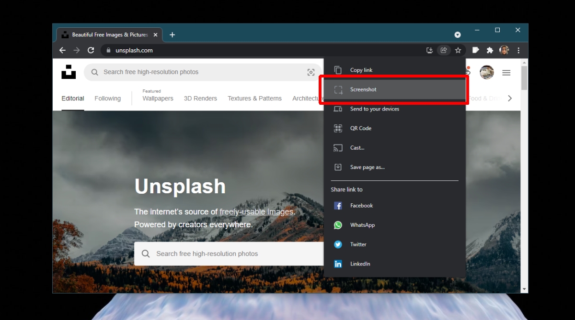Click scrollbar down arrow
The width and height of the screenshot is (575, 320).
(x=524, y=289)
